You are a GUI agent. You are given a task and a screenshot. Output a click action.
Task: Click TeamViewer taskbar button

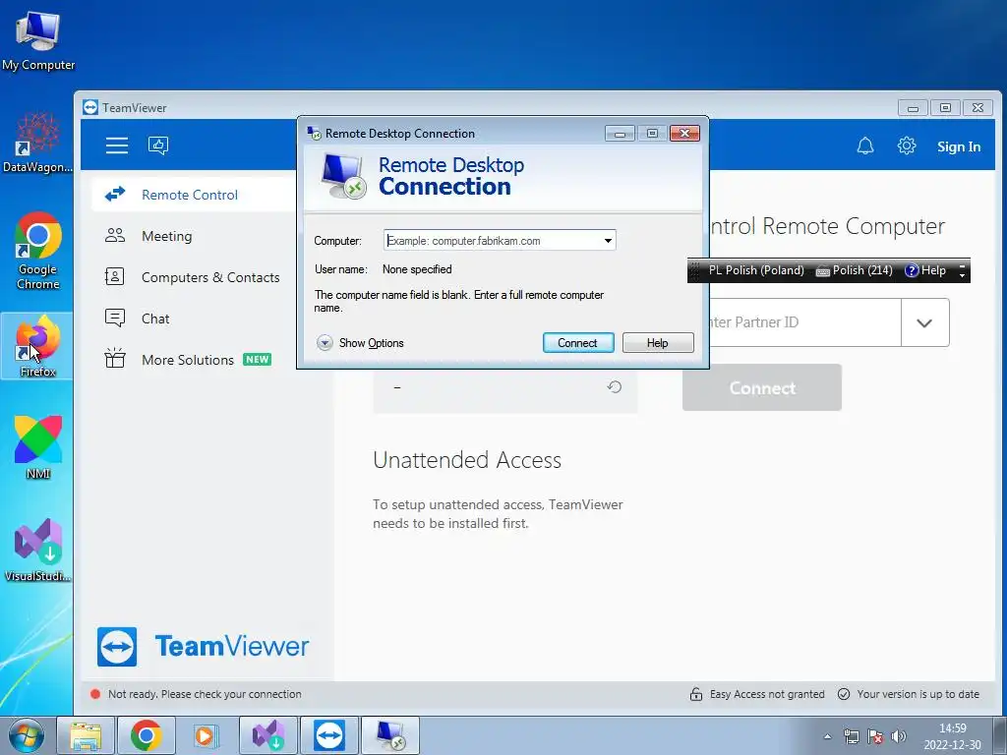(x=328, y=735)
